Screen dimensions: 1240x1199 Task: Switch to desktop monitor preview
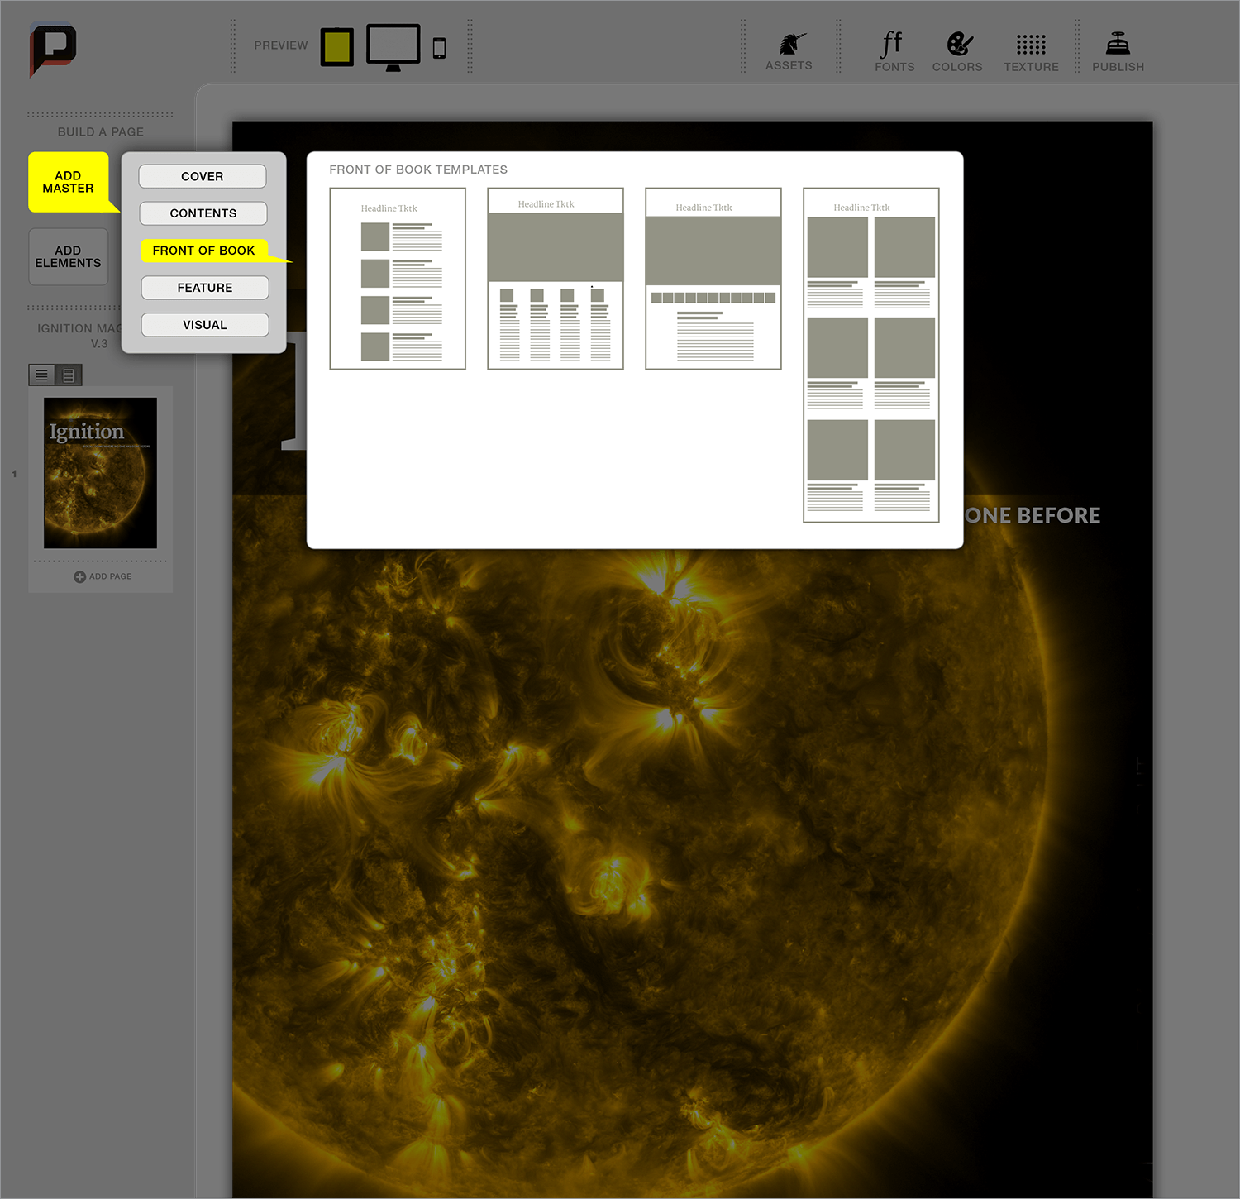(393, 48)
